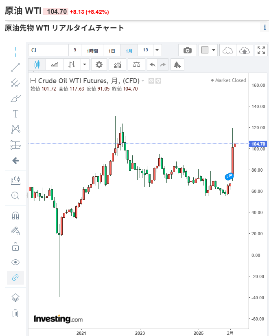Toggle hide all drawings eye icon
The width and height of the screenshot is (269, 336).
coord(15,262)
